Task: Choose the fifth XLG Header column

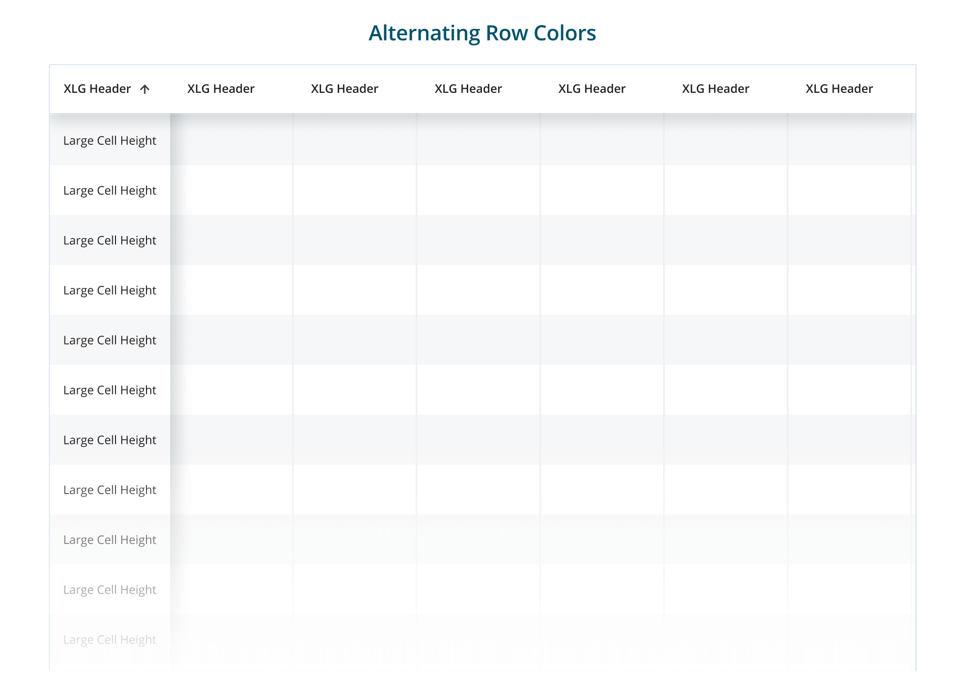Action: click(592, 89)
